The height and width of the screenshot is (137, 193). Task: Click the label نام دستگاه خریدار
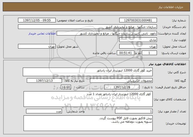tap(174, 27)
